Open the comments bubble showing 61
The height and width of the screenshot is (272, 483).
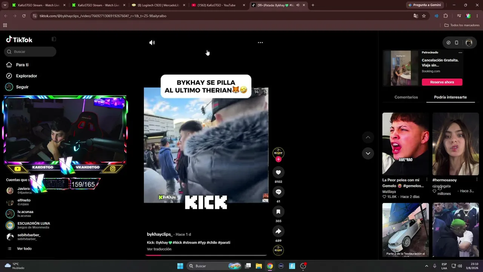(278, 192)
